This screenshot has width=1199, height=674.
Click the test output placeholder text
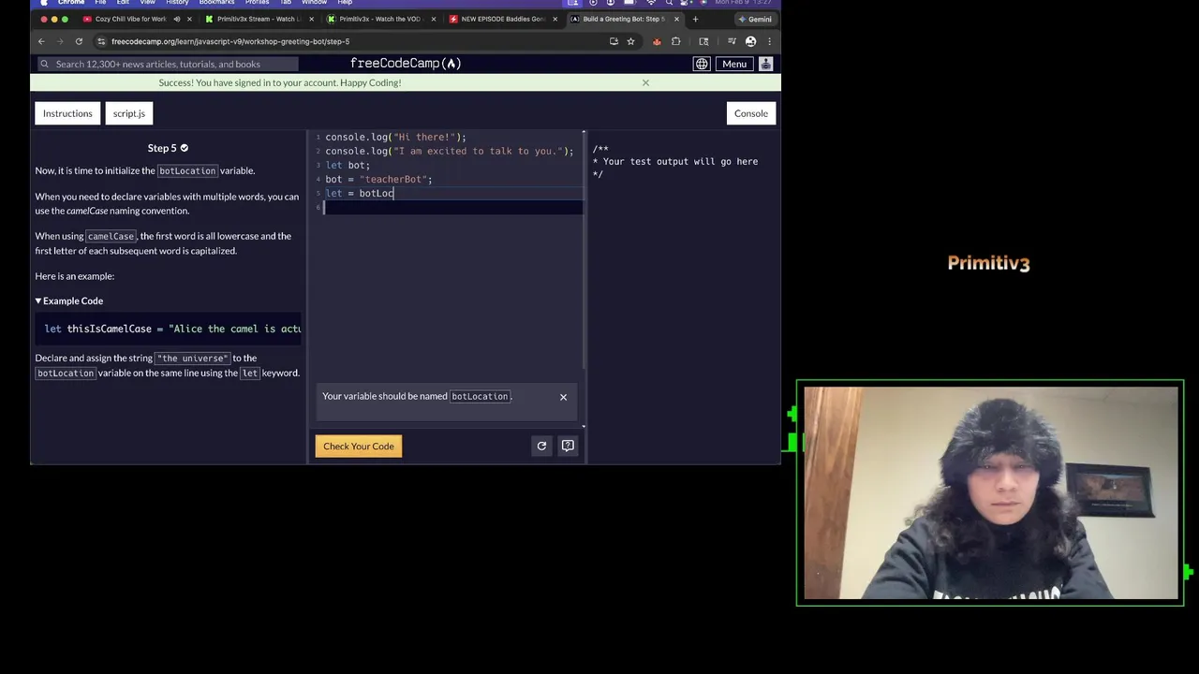click(x=674, y=161)
